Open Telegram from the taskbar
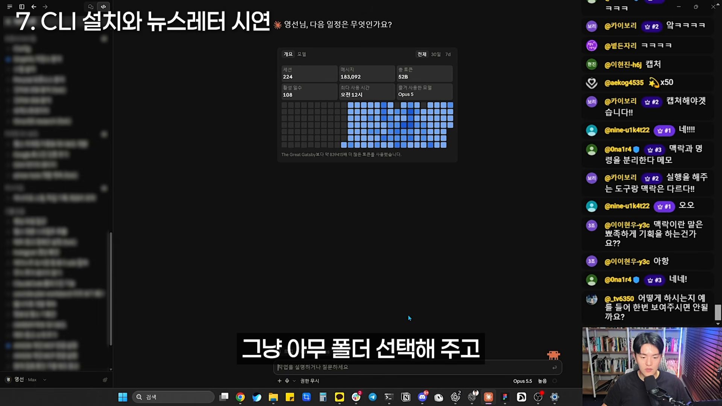 [x=373, y=397]
